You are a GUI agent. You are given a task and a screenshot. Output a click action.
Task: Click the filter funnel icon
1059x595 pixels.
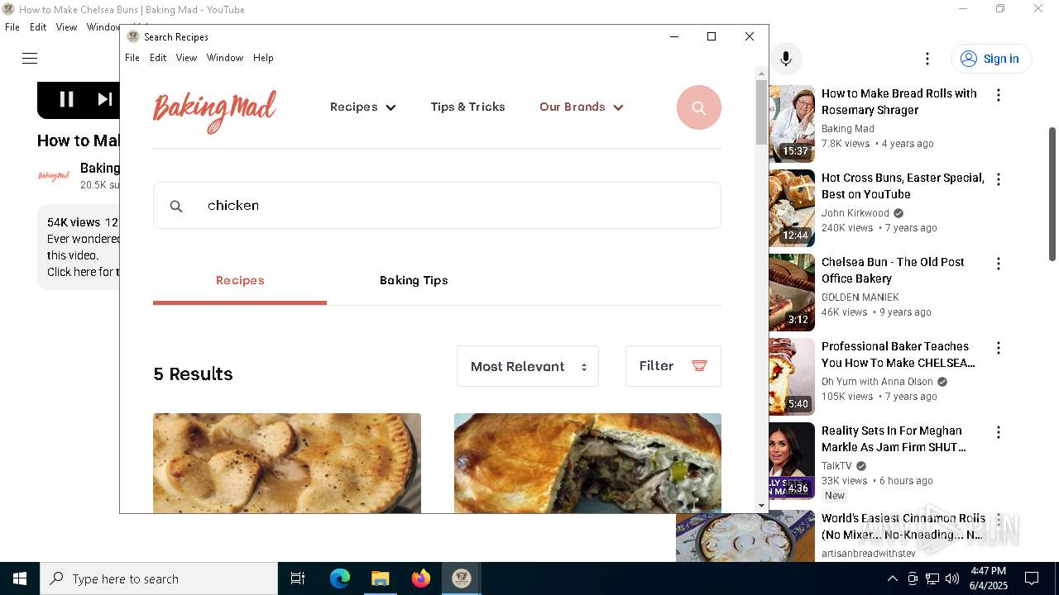point(699,366)
